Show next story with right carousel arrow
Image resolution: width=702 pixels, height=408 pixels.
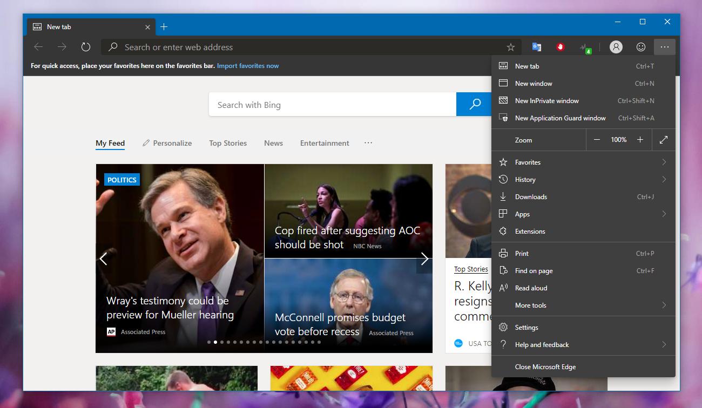point(424,259)
